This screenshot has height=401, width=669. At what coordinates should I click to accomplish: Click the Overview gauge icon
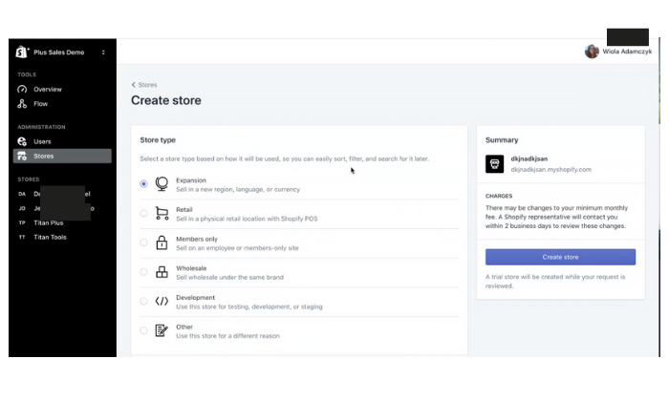[22, 89]
